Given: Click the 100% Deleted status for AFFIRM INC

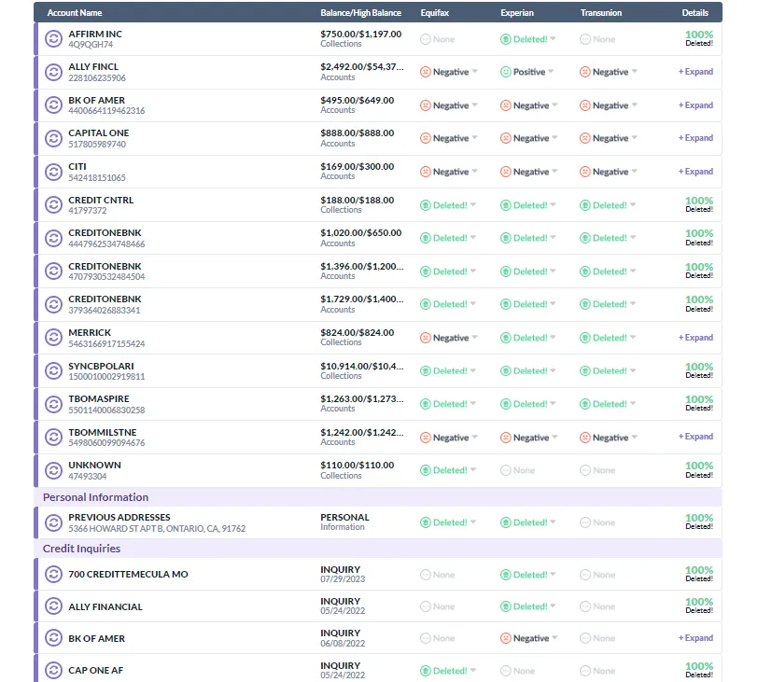Looking at the screenshot, I should click(699, 38).
